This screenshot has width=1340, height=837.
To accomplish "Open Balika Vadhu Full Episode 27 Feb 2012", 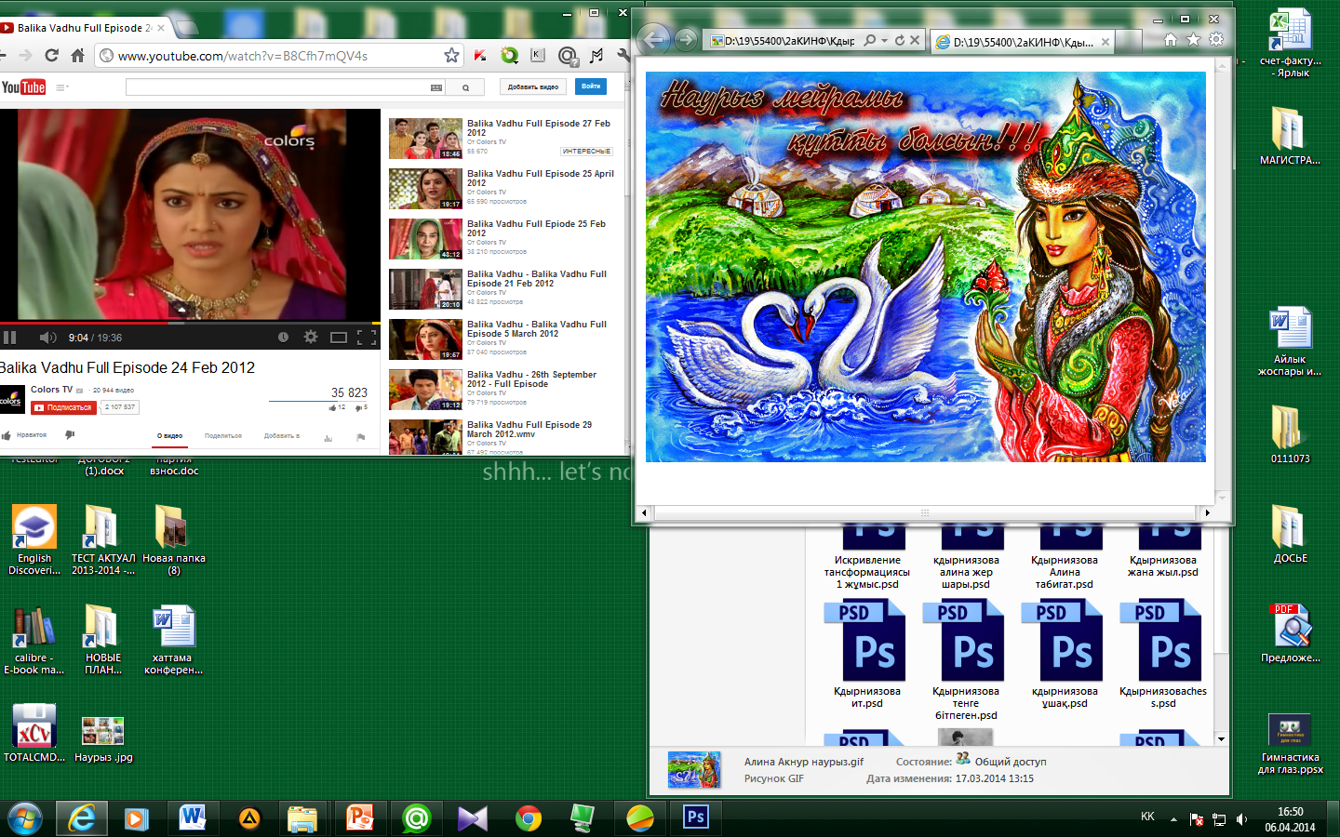I will (539, 127).
